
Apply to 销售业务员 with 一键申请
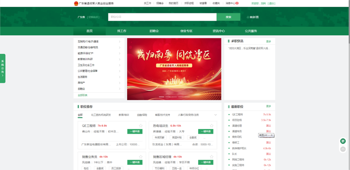coord(135,163)
